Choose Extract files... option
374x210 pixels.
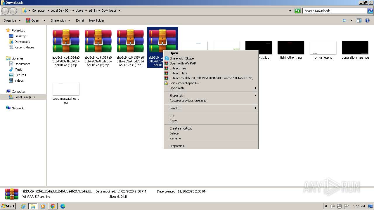pos(211,68)
